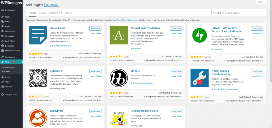Open the WordPress Plugin Directory link
Image resolution: width=272 pixels, height=128 pixels.
(124, 20)
